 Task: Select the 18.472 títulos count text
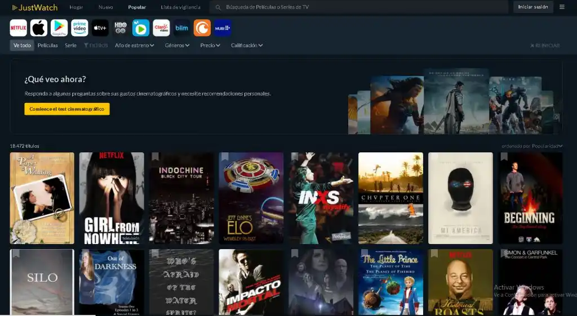25,146
